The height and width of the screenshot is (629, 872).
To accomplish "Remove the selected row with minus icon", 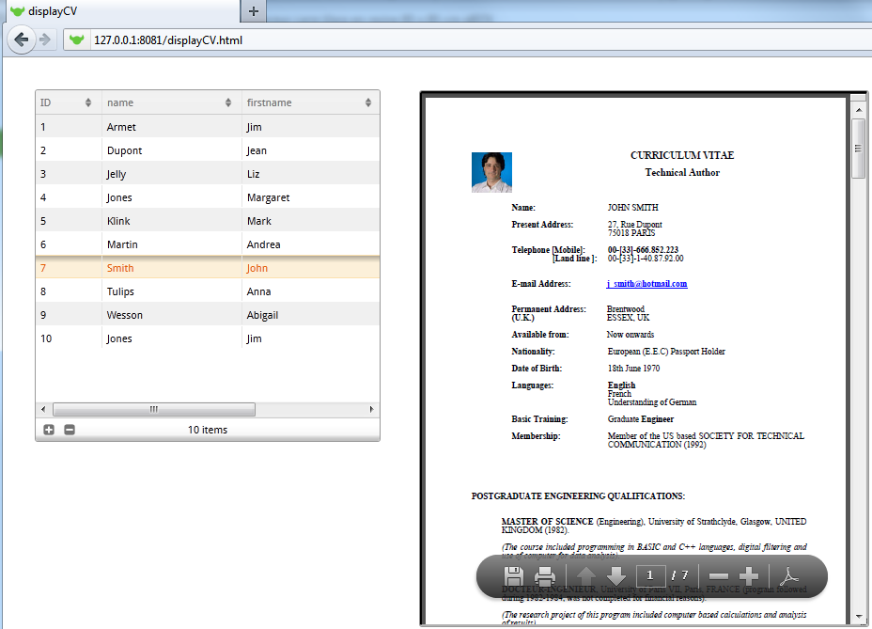I will (70, 430).
